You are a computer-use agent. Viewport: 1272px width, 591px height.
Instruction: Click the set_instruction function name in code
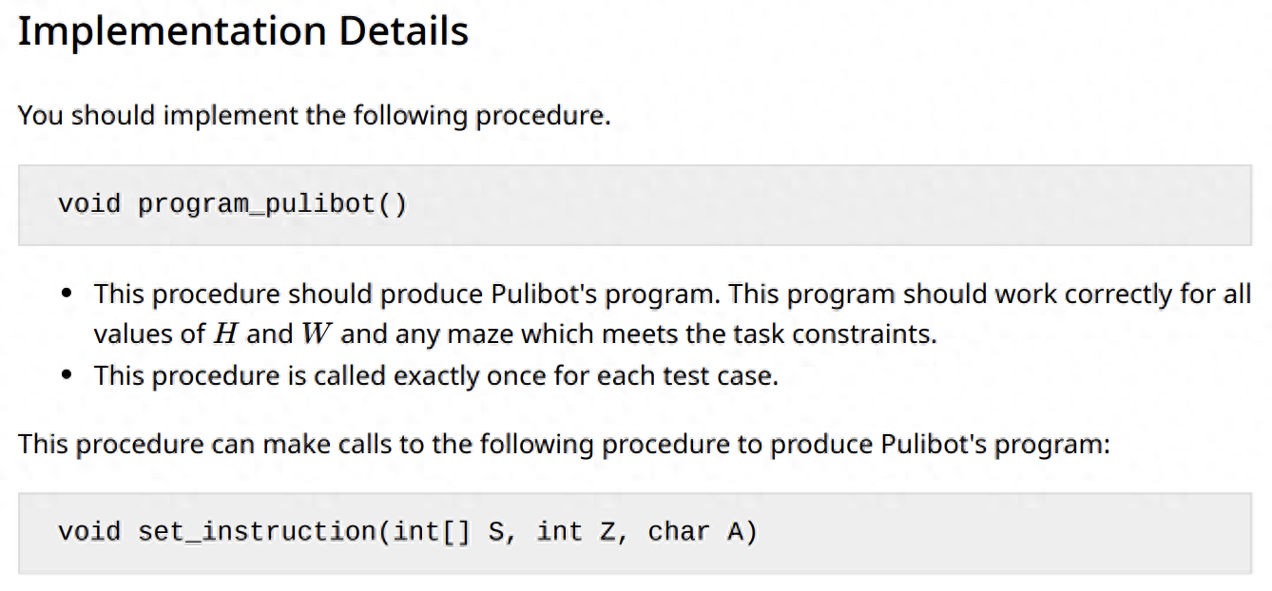(x=257, y=531)
